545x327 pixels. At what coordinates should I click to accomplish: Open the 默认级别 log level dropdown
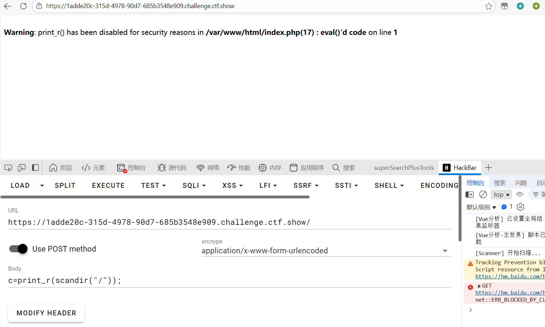(481, 207)
